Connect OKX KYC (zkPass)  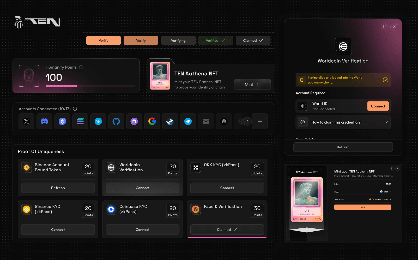(x=227, y=188)
